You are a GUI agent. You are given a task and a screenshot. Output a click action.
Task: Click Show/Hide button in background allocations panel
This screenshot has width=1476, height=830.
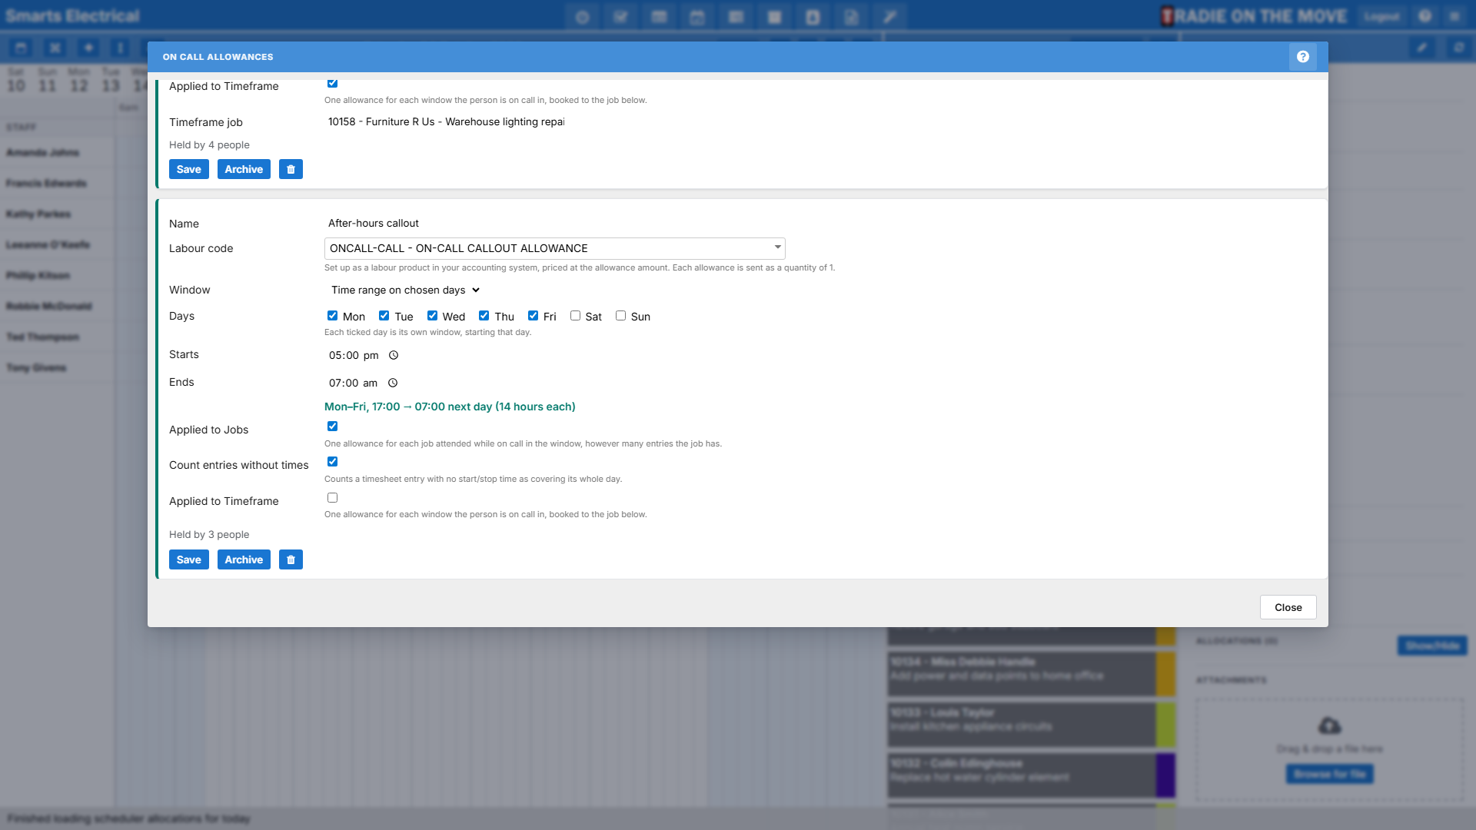[1432, 646]
